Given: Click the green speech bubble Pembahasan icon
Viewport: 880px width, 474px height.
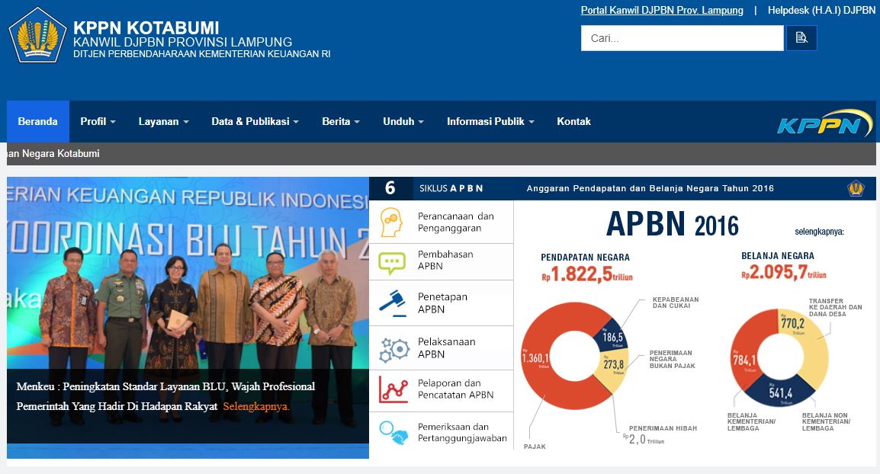Looking at the screenshot, I should [392, 262].
